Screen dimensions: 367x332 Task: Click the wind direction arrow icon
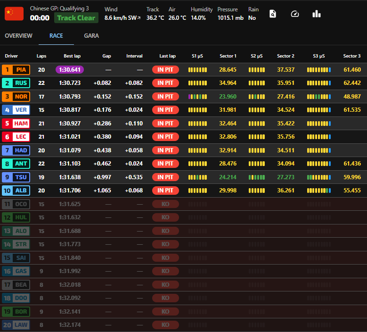(x=139, y=18)
